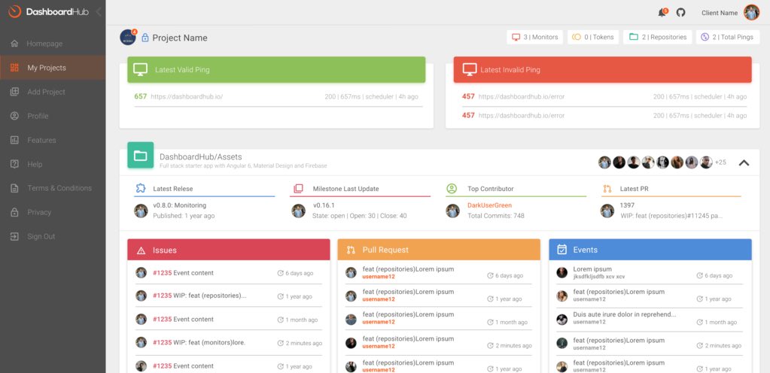Click the Privacy lock icon
Viewport: 770px width, 373px height.
pyautogui.click(x=15, y=212)
